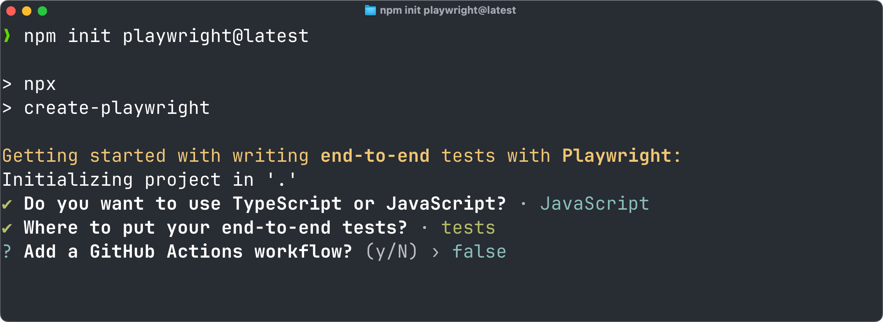This screenshot has height=322, width=883.
Task: Select the JavaScript answer text
Action: [594, 204]
